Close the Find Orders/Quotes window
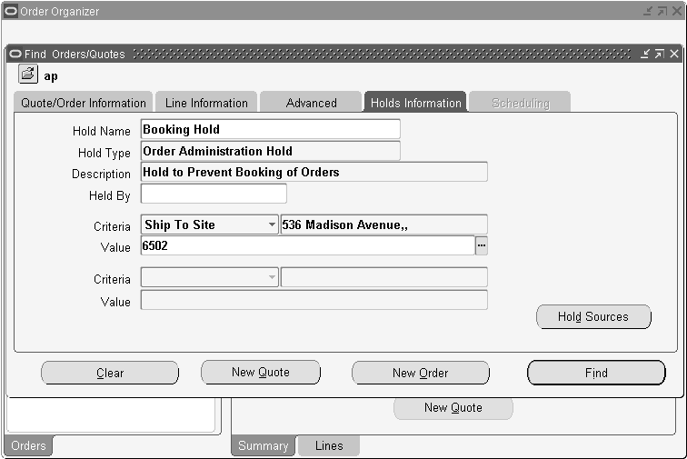Viewport: 687px width, 459px height. [x=674, y=54]
